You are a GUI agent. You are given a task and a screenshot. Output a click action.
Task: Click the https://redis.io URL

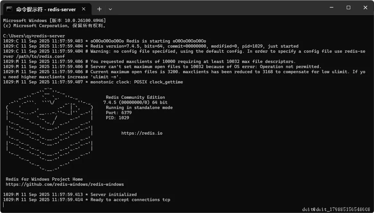pyautogui.click(x=142, y=133)
